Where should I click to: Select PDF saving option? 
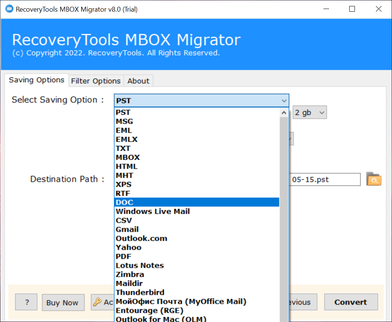coord(197,257)
